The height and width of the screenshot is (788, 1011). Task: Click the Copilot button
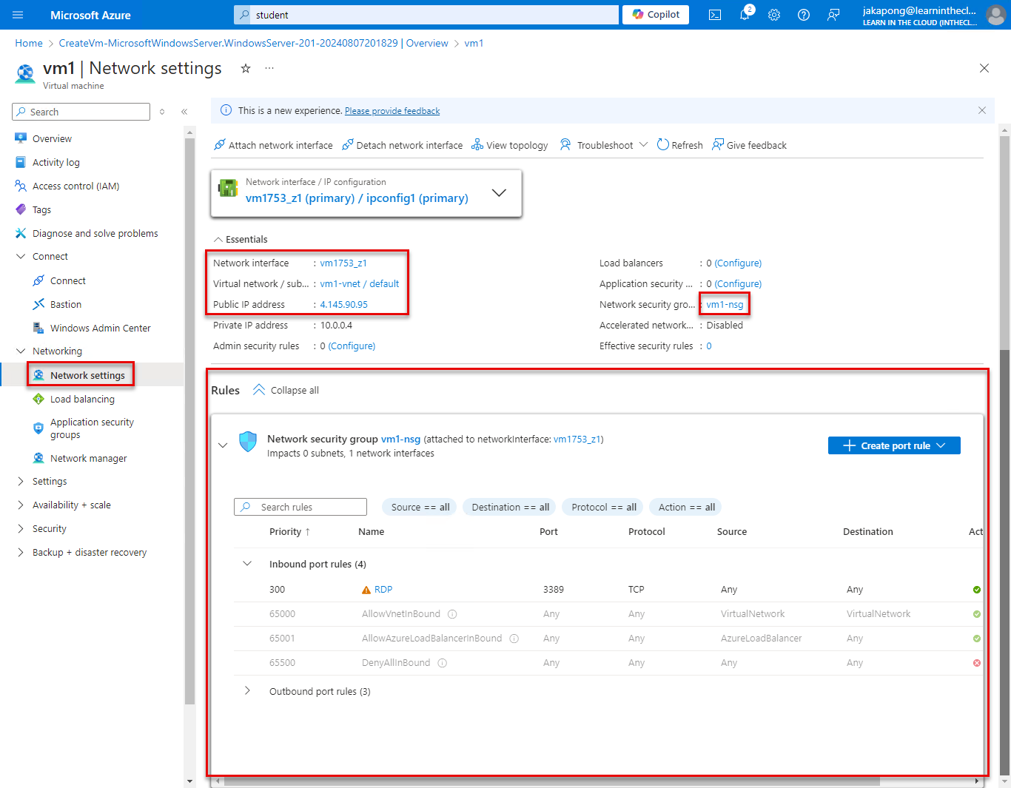[x=656, y=15]
